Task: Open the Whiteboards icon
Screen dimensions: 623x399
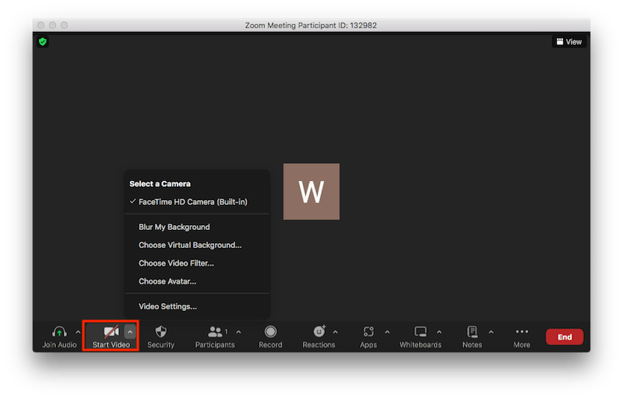Action: pyautogui.click(x=421, y=331)
